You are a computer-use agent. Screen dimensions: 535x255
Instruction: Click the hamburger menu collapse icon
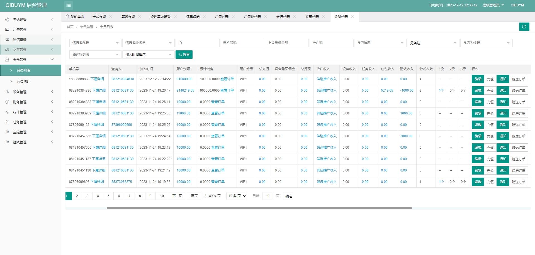click(x=69, y=5)
